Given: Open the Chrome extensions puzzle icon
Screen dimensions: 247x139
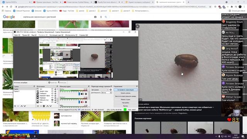Looking at the screenshot, I should [232, 7].
